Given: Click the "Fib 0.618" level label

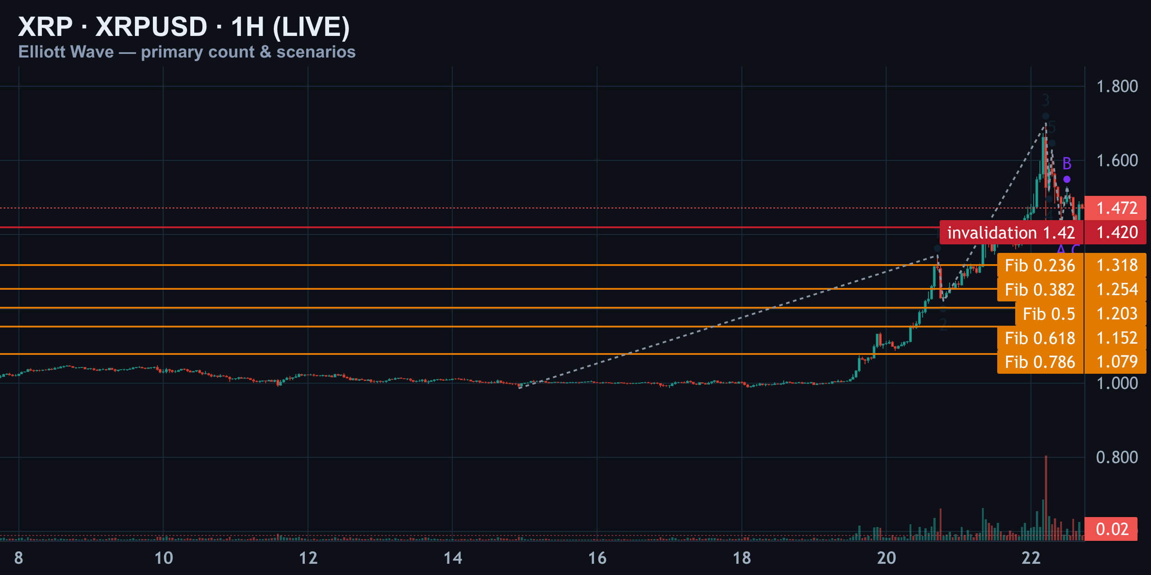Looking at the screenshot, I should point(1040,338).
